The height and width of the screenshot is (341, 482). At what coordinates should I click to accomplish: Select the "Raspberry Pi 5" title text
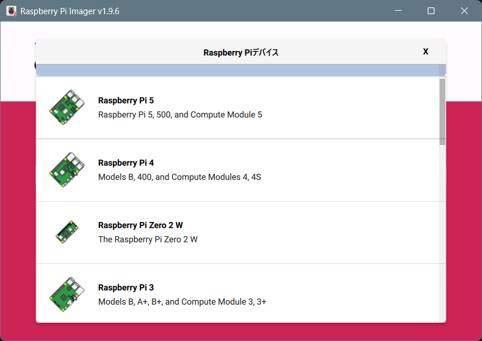126,101
